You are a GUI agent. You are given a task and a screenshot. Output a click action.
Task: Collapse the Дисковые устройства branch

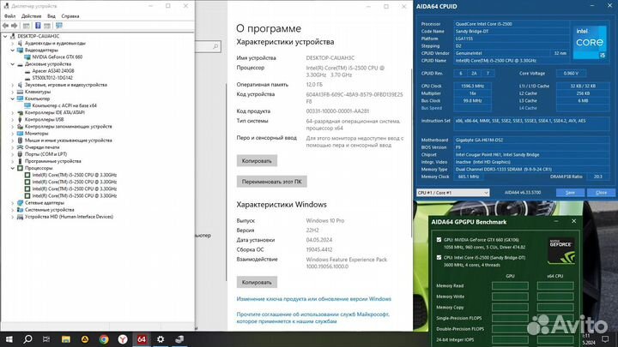coord(13,64)
